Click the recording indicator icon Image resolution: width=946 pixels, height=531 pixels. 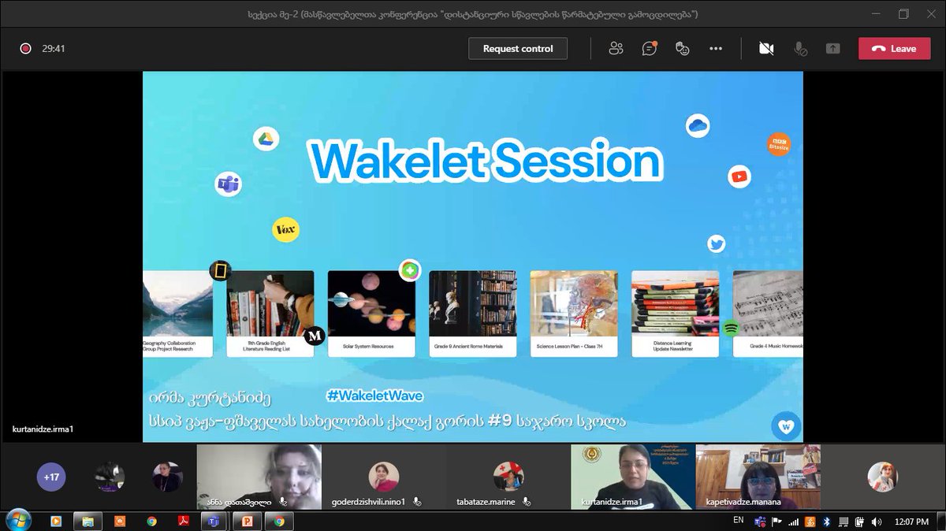25,48
